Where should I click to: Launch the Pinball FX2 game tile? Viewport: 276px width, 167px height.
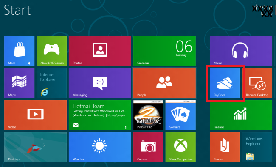(x=148, y=115)
